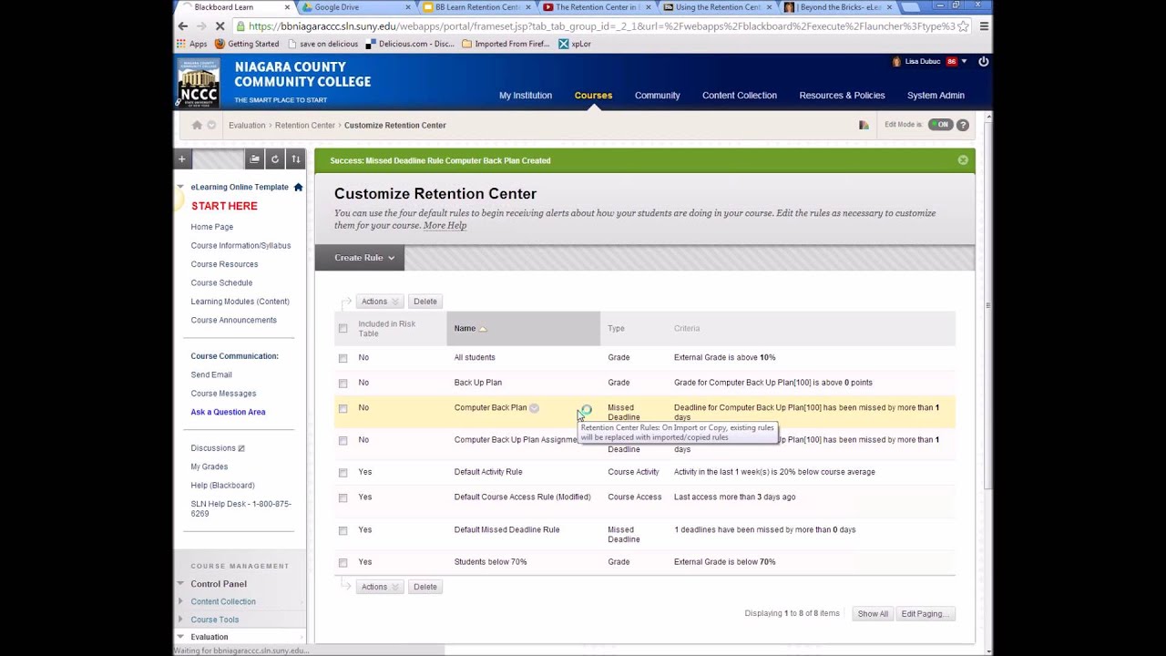
Task: Open Ask a Question Area link
Action: point(228,412)
